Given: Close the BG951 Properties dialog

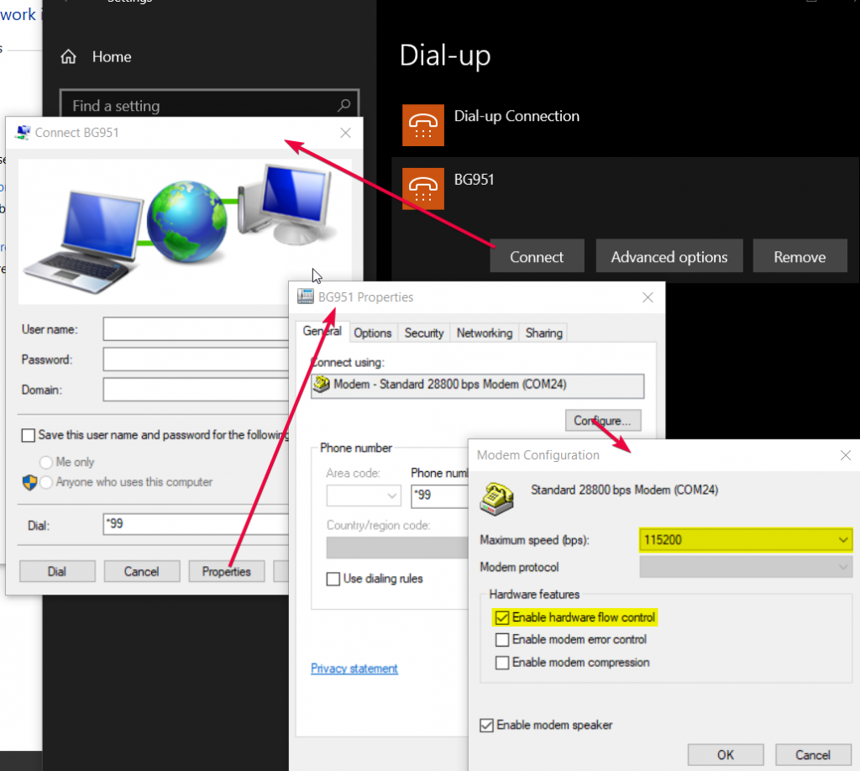Looking at the screenshot, I should (648, 297).
